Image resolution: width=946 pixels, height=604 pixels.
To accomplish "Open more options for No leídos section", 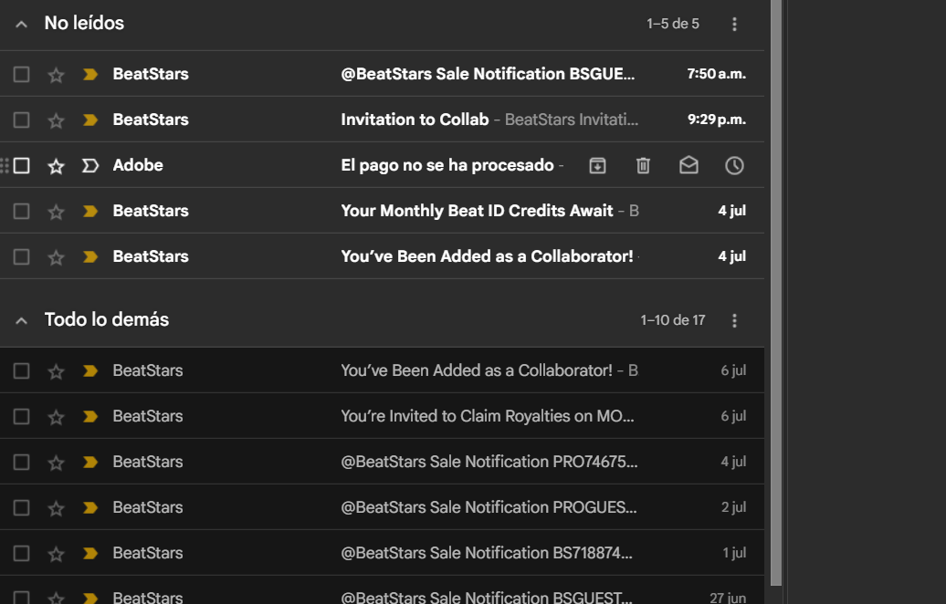I will [734, 24].
